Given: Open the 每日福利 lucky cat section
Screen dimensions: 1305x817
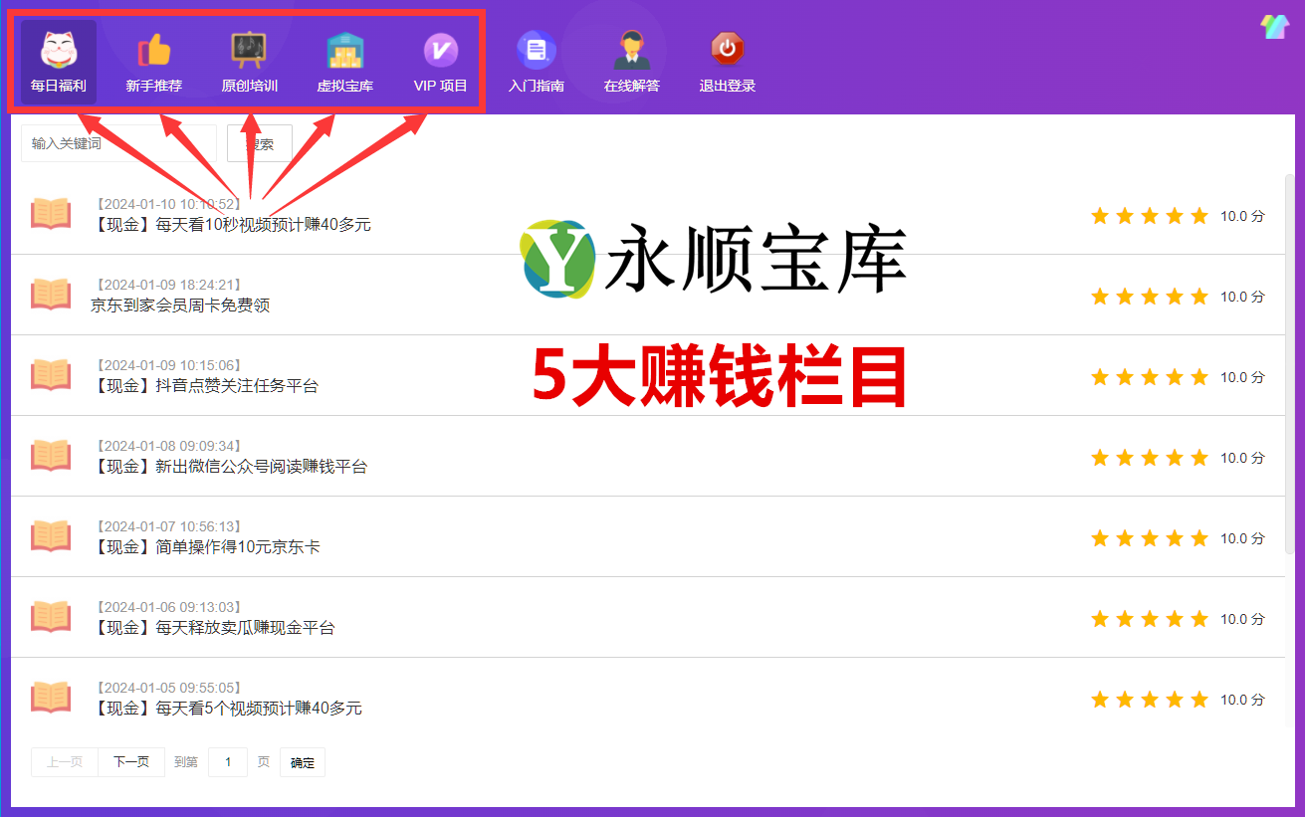Looking at the screenshot, I should (59, 62).
